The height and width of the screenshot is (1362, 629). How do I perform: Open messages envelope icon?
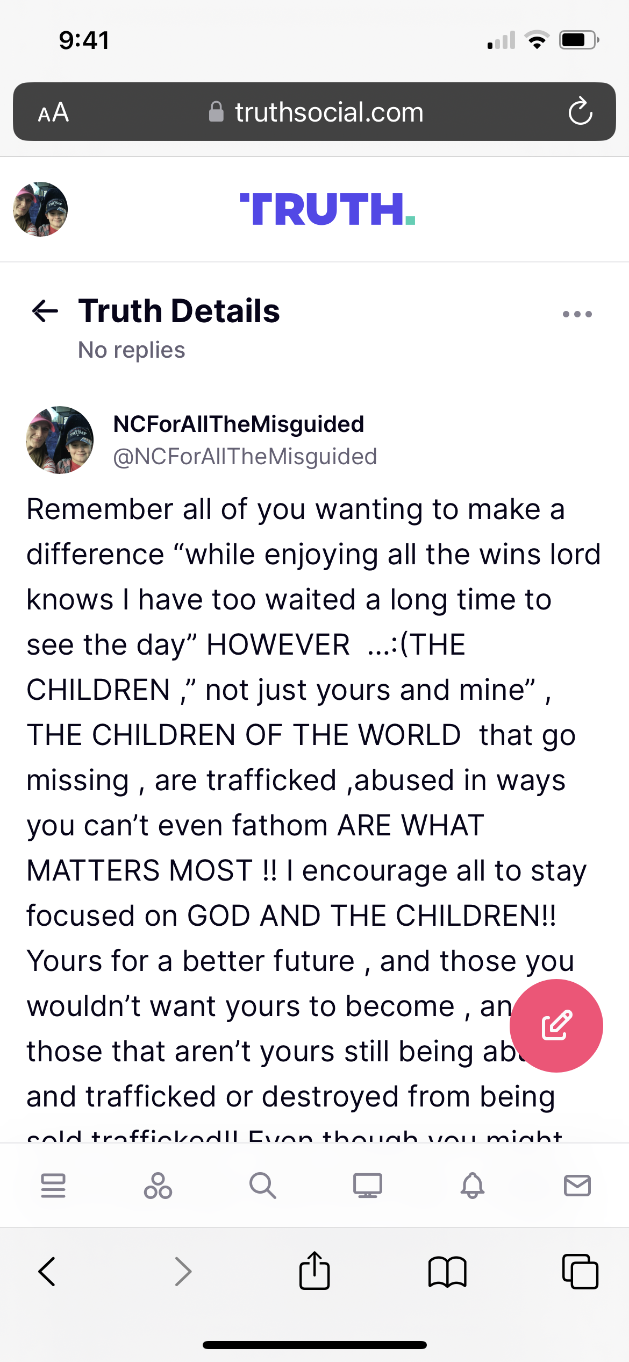point(577,1186)
